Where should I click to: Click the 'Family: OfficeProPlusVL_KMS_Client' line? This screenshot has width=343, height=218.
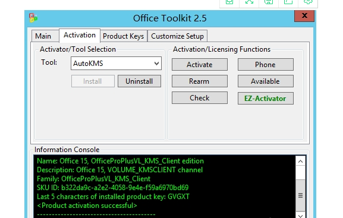93,179
